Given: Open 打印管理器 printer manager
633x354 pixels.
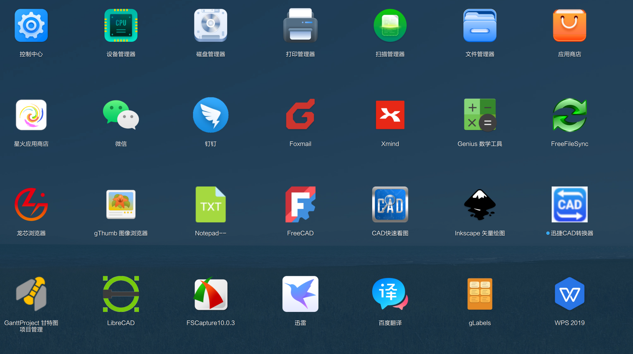Looking at the screenshot, I should click(300, 25).
